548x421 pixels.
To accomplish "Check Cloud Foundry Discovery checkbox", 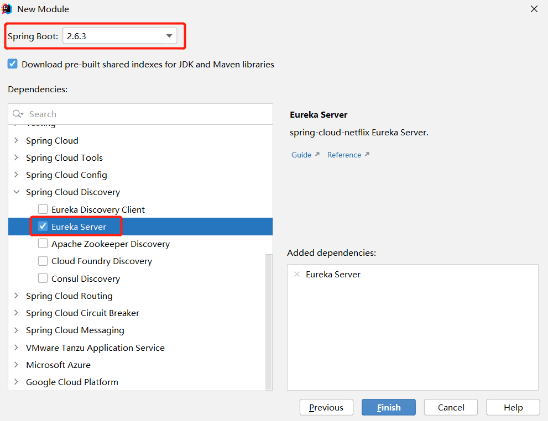I will click(x=43, y=261).
